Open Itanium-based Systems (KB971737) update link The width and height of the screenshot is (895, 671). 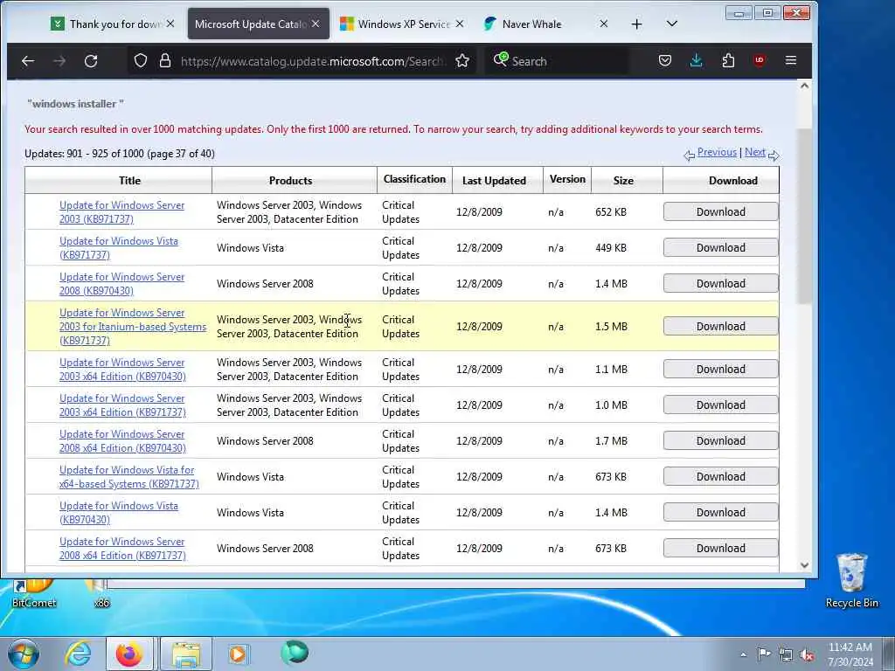[x=133, y=327]
